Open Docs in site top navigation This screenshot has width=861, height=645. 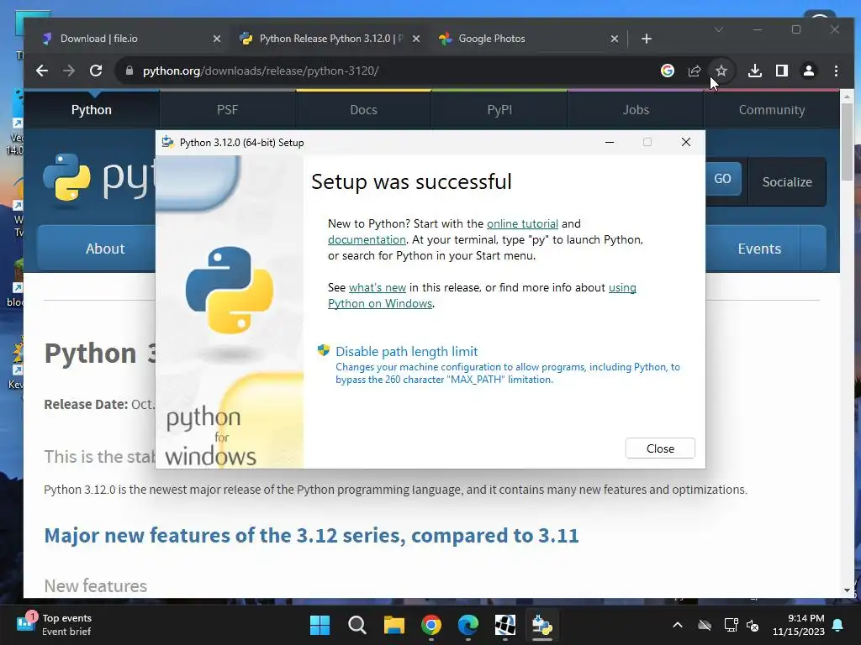tap(363, 110)
